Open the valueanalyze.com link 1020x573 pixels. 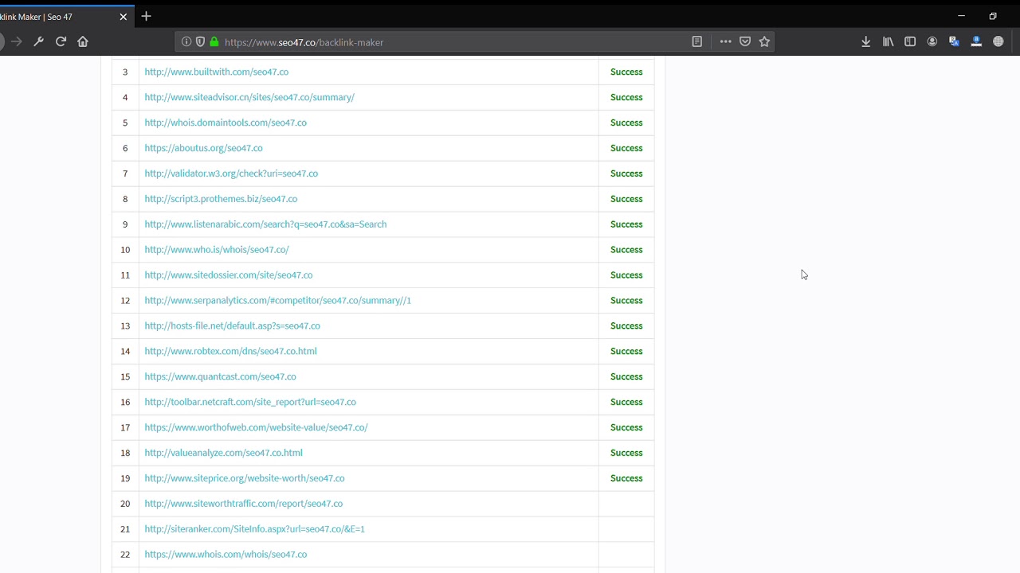[x=223, y=454]
